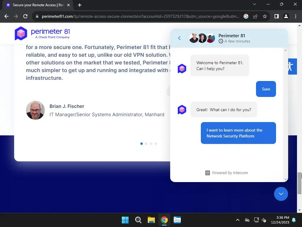Click the cloud sync tray icon

pyautogui.click(x=247, y=220)
